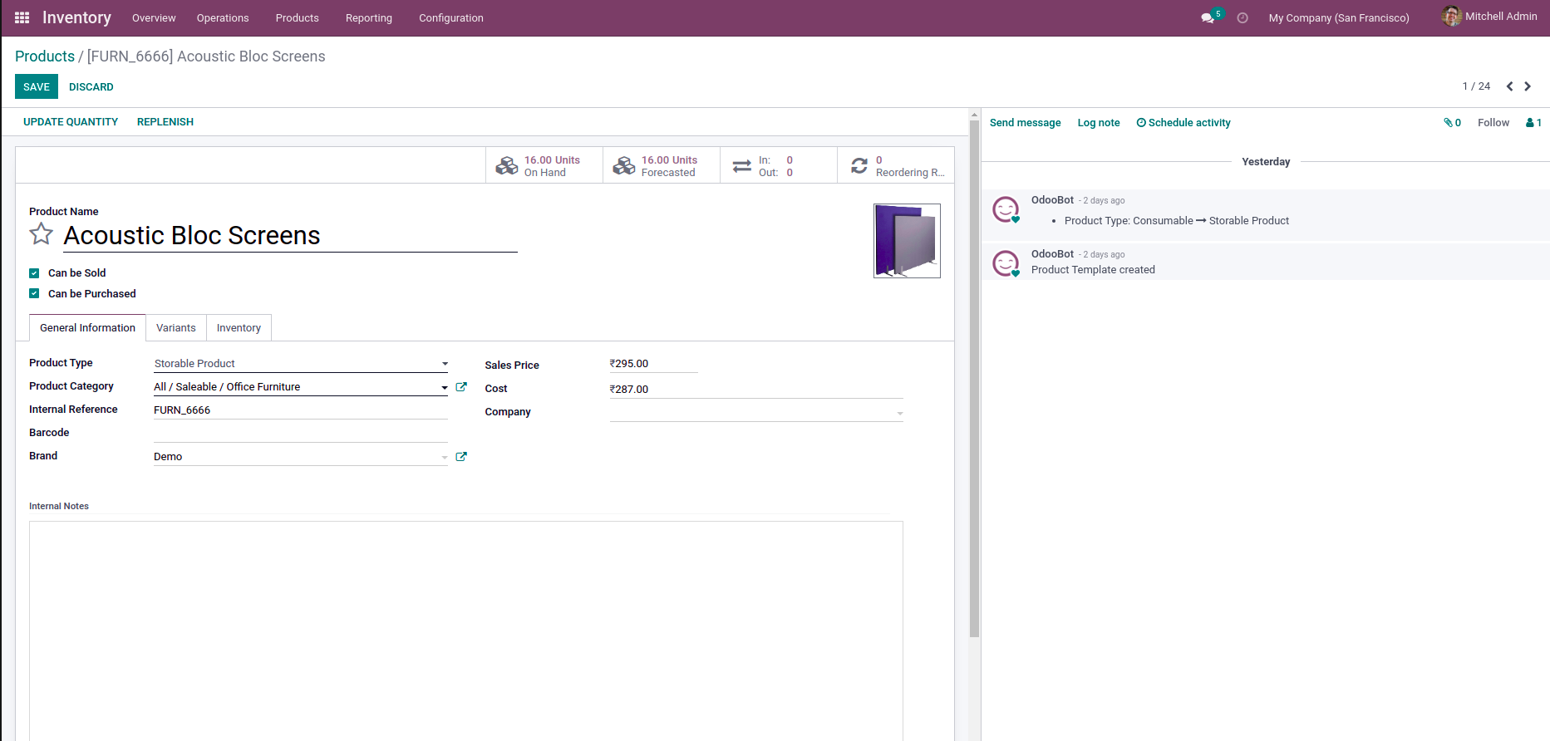The image size is (1550, 741).
Task: Open the conversations chat icon
Action: pyautogui.click(x=1208, y=17)
